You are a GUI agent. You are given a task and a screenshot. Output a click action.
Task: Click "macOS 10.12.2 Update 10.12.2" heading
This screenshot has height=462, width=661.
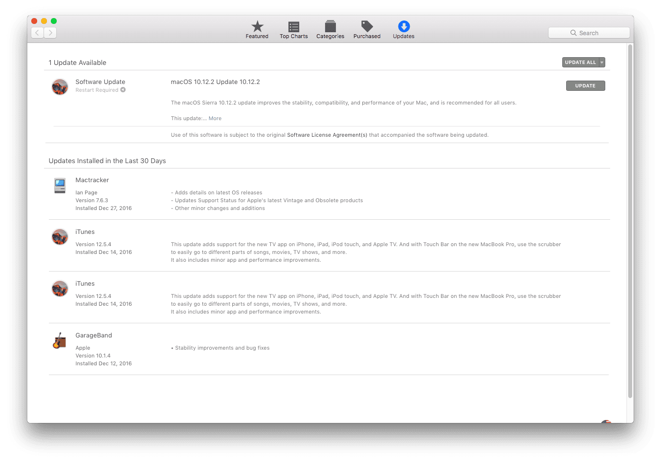215,82
